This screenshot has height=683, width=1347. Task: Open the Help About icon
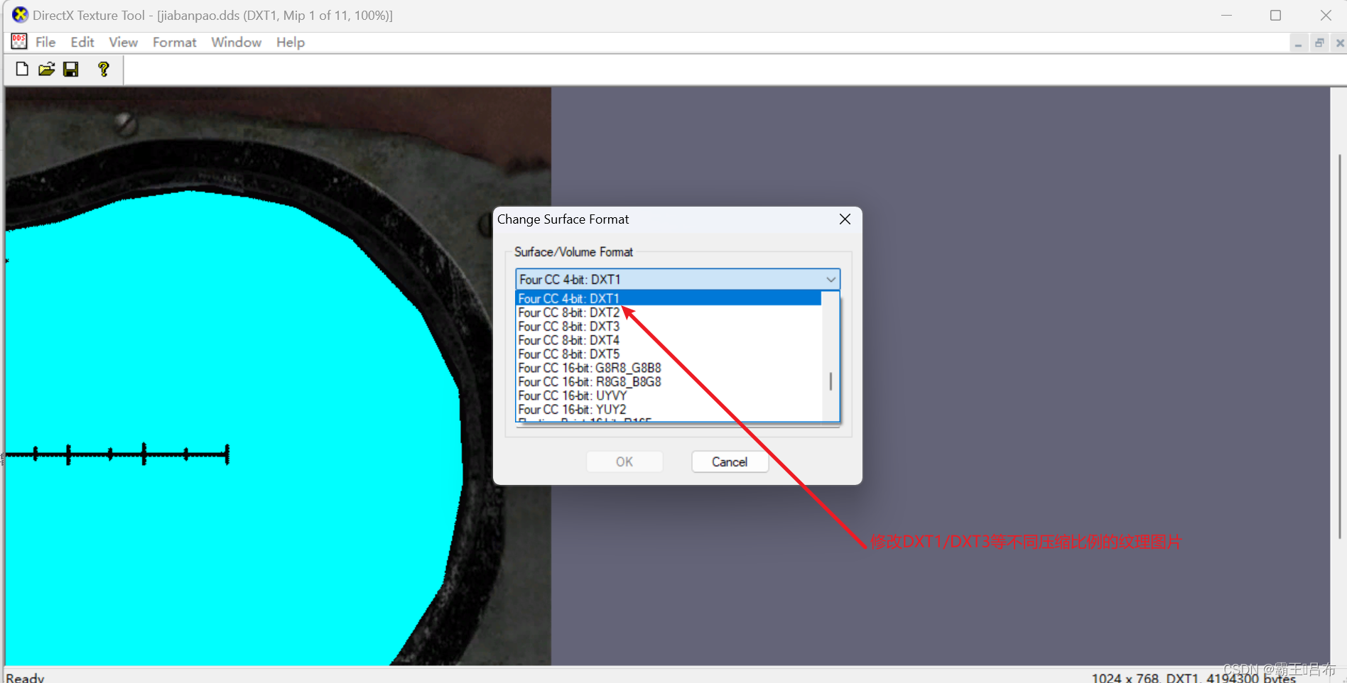(103, 69)
